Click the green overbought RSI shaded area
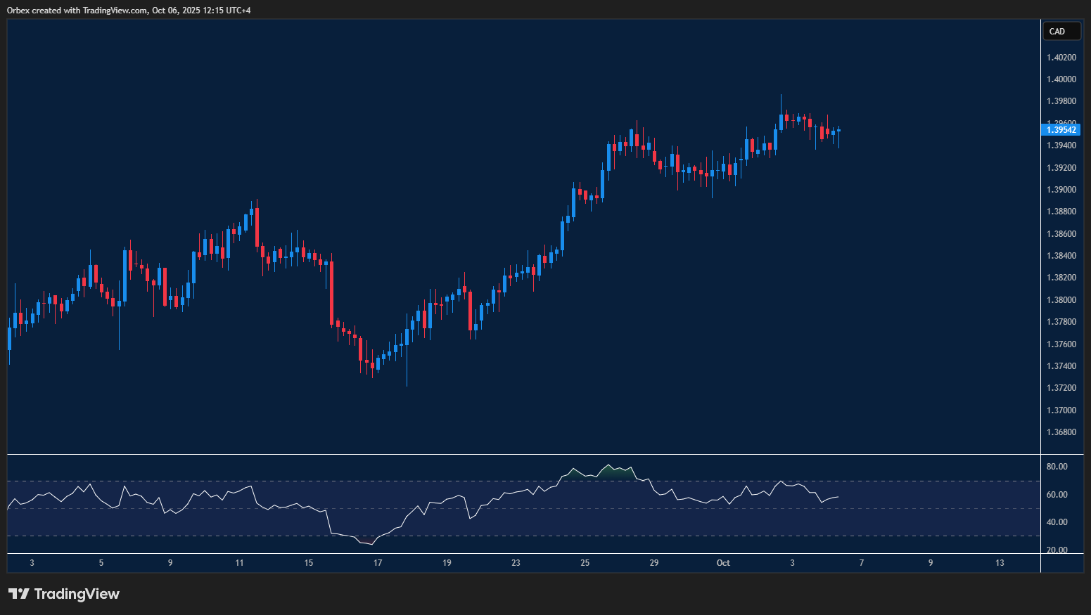The image size is (1091, 615). pos(609,474)
